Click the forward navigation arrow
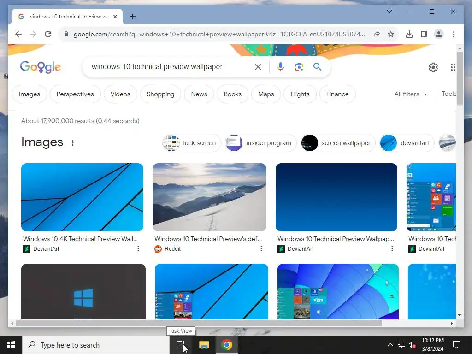The height and width of the screenshot is (354, 472). tap(33, 34)
